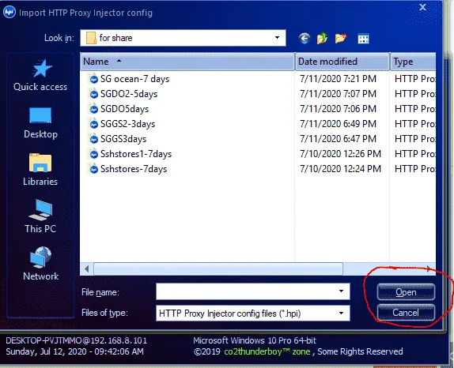Image resolution: width=454 pixels, height=368 pixels.
Task: Close the import dialog with X
Action: pyautogui.click(x=422, y=7)
